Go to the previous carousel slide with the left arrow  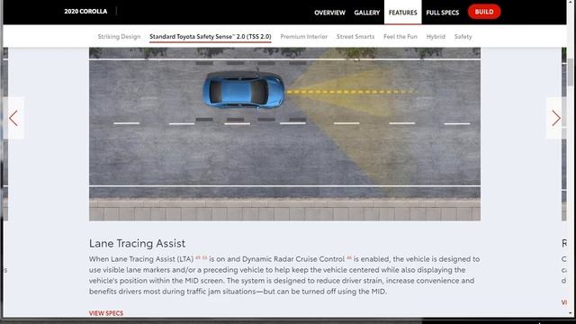click(x=13, y=118)
